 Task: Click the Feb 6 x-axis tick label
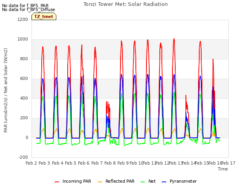tap(84, 163)
